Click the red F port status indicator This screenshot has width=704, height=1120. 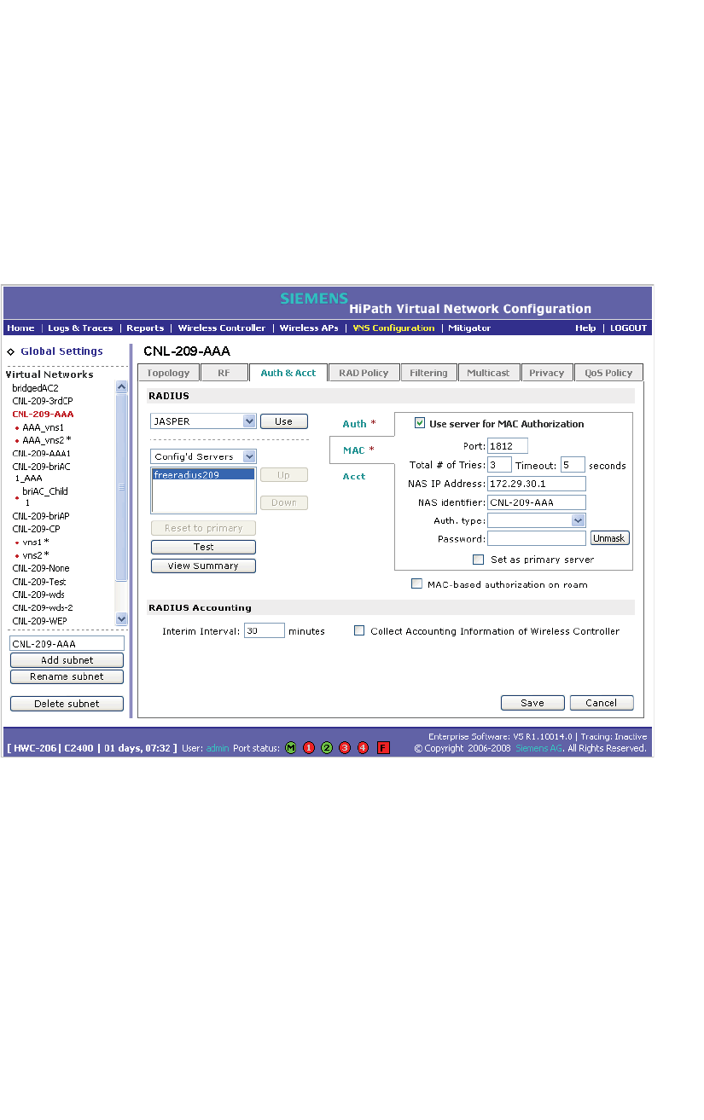point(383,748)
